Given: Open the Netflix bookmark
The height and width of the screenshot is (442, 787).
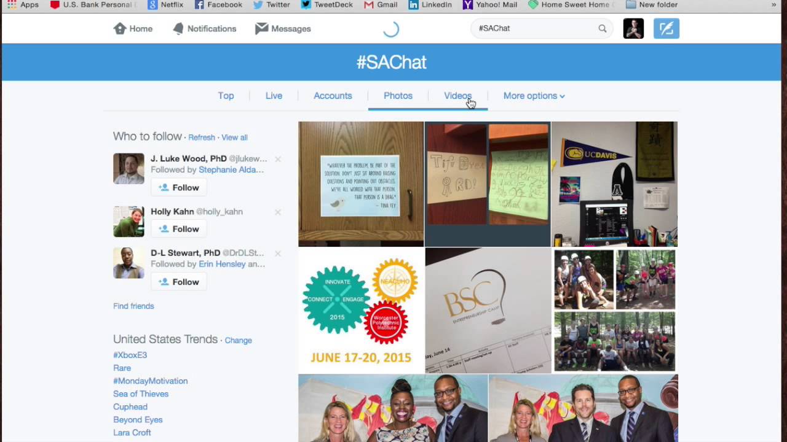Looking at the screenshot, I should coord(165,4).
